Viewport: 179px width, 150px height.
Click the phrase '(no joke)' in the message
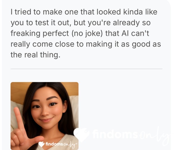87,33
